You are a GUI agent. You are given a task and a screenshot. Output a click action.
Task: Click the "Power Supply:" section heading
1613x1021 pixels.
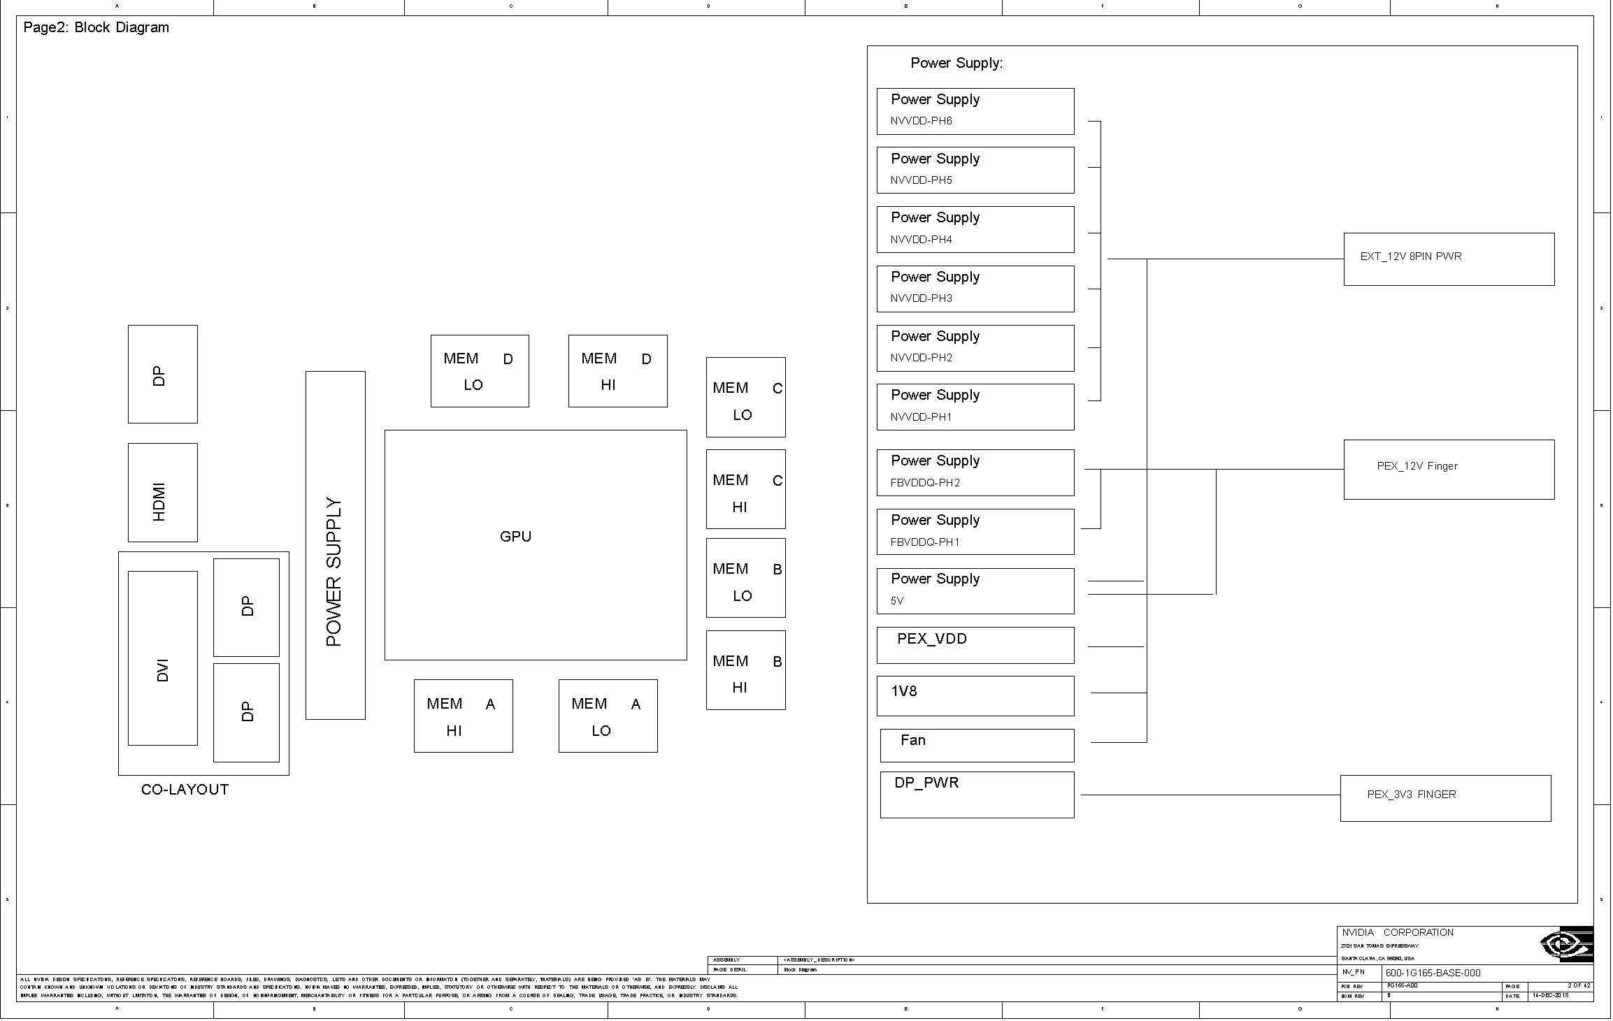pos(956,63)
